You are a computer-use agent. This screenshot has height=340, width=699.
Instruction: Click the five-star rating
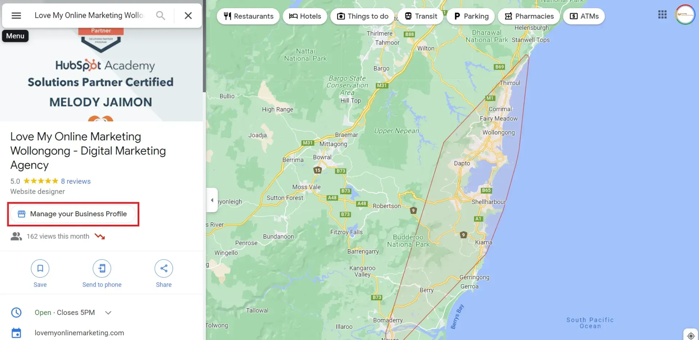pos(41,181)
